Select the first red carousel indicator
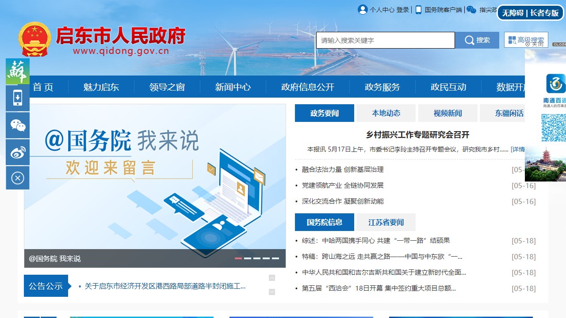This screenshot has height=318, width=566. (238, 258)
